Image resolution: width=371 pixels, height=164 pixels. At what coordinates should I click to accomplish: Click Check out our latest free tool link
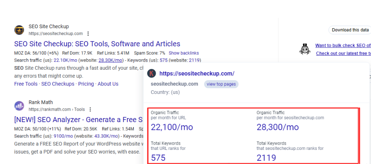[x=344, y=54]
